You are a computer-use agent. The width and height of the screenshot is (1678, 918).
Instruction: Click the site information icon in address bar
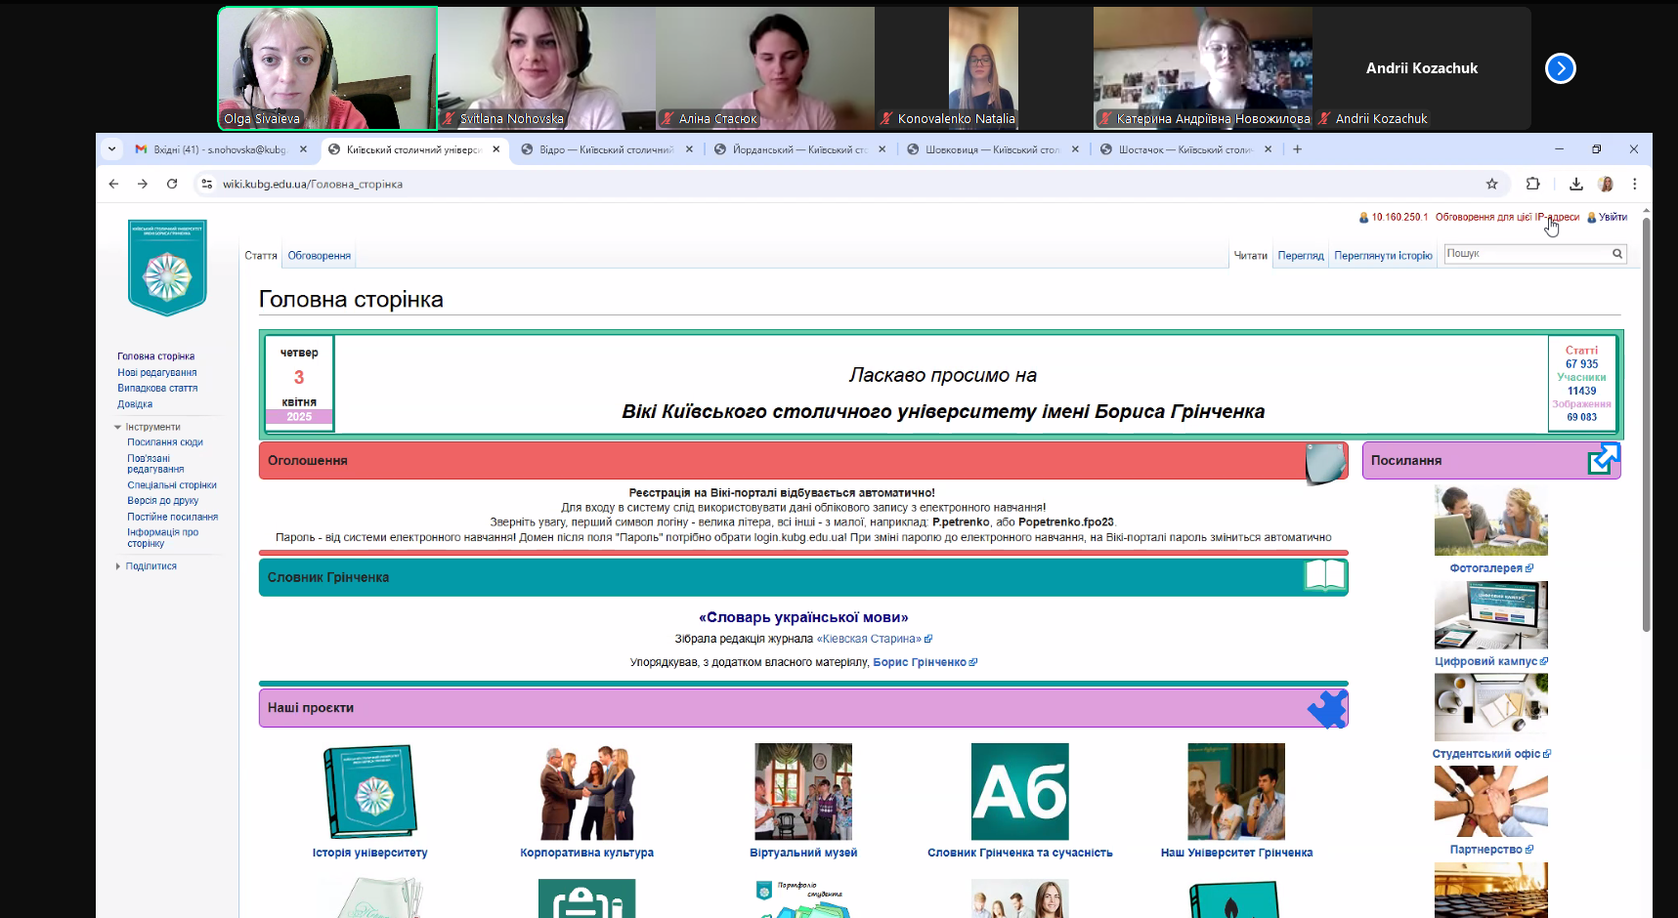pyautogui.click(x=206, y=184)
